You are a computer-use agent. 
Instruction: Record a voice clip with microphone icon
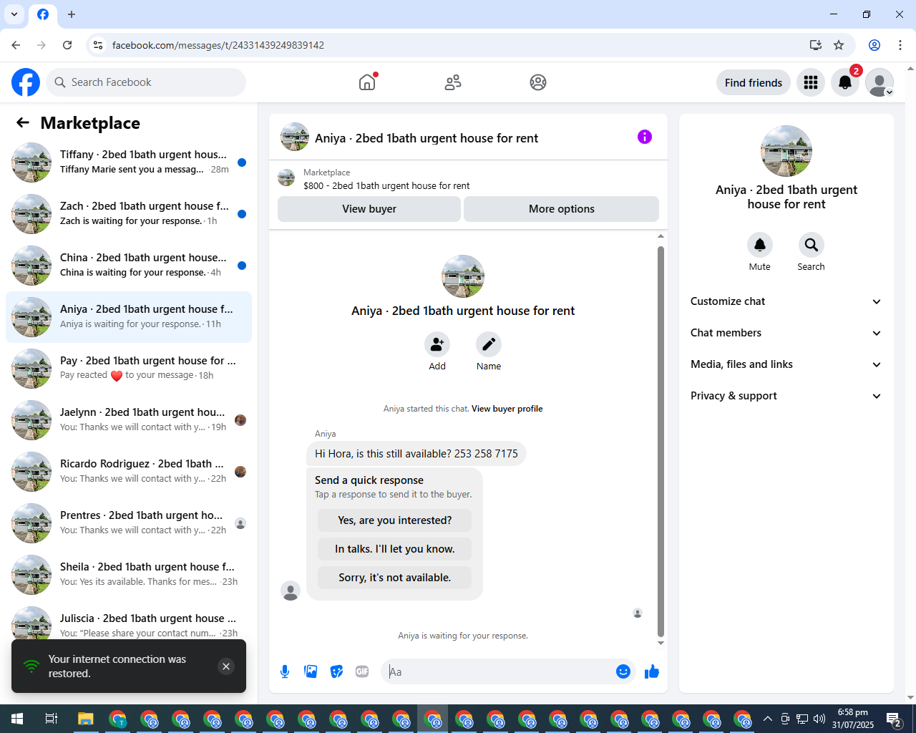(285, 671)
